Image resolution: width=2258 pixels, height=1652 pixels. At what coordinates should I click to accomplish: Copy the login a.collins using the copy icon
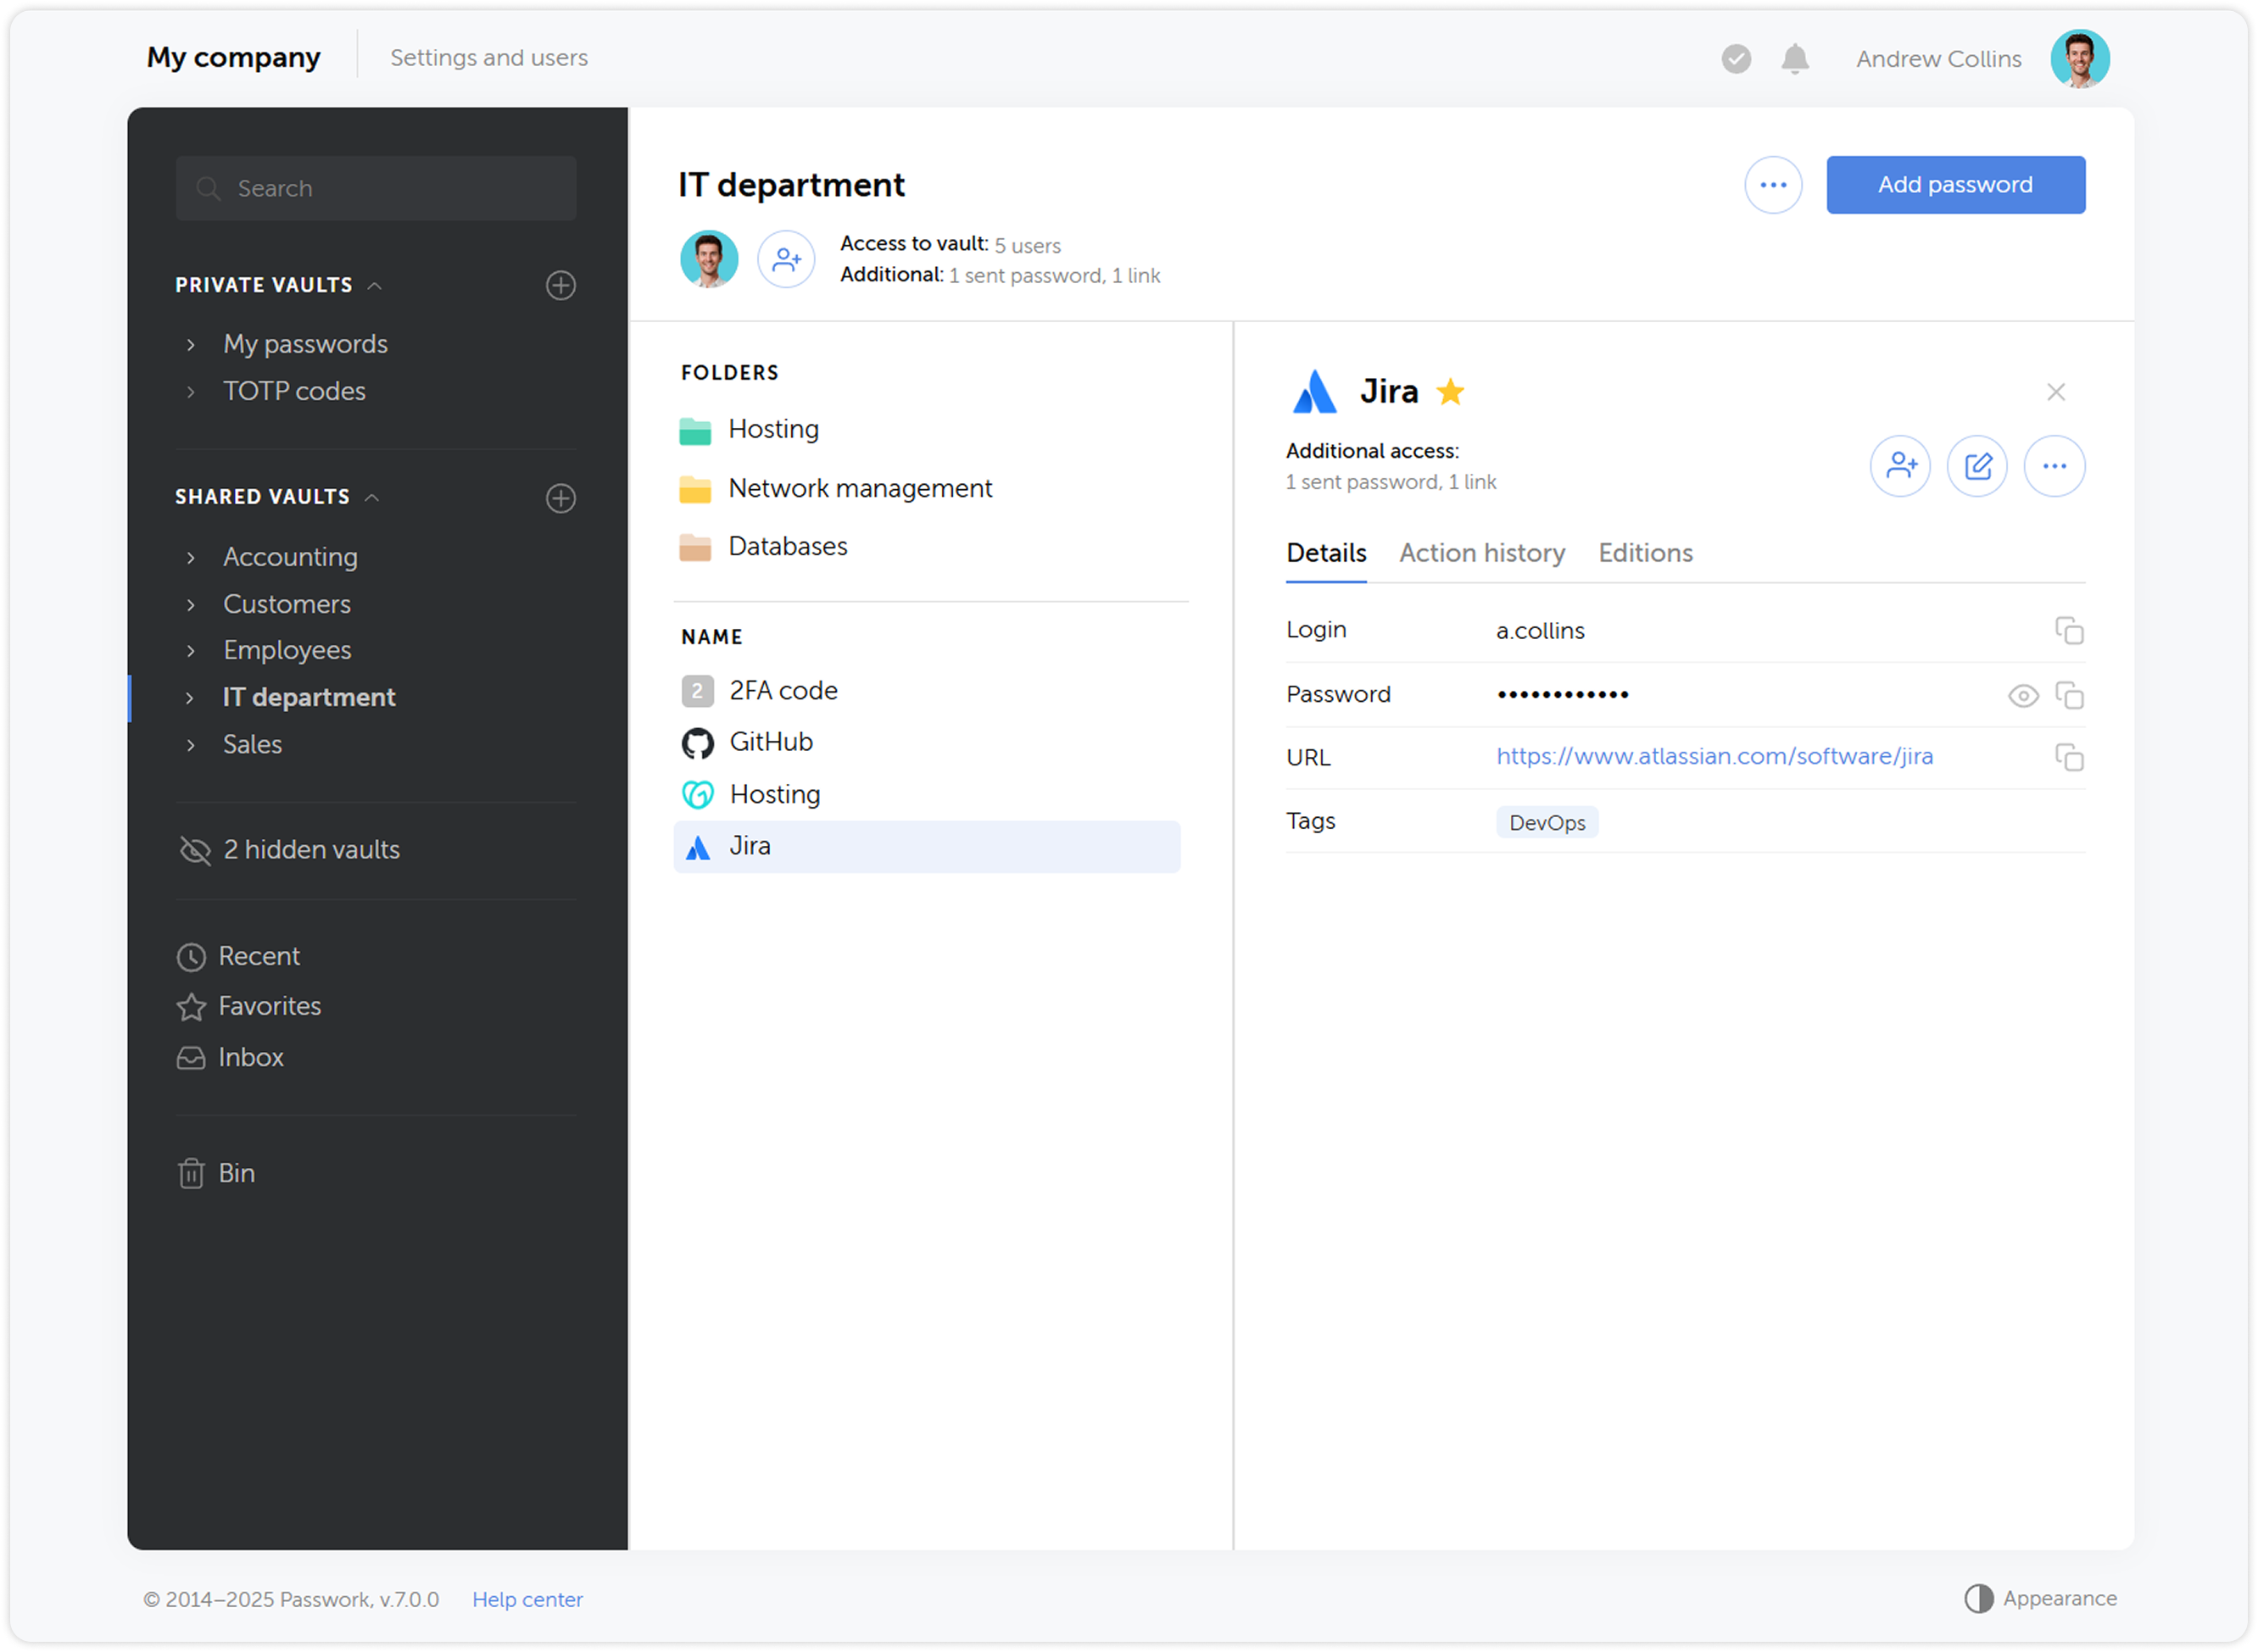[2071, 631]
